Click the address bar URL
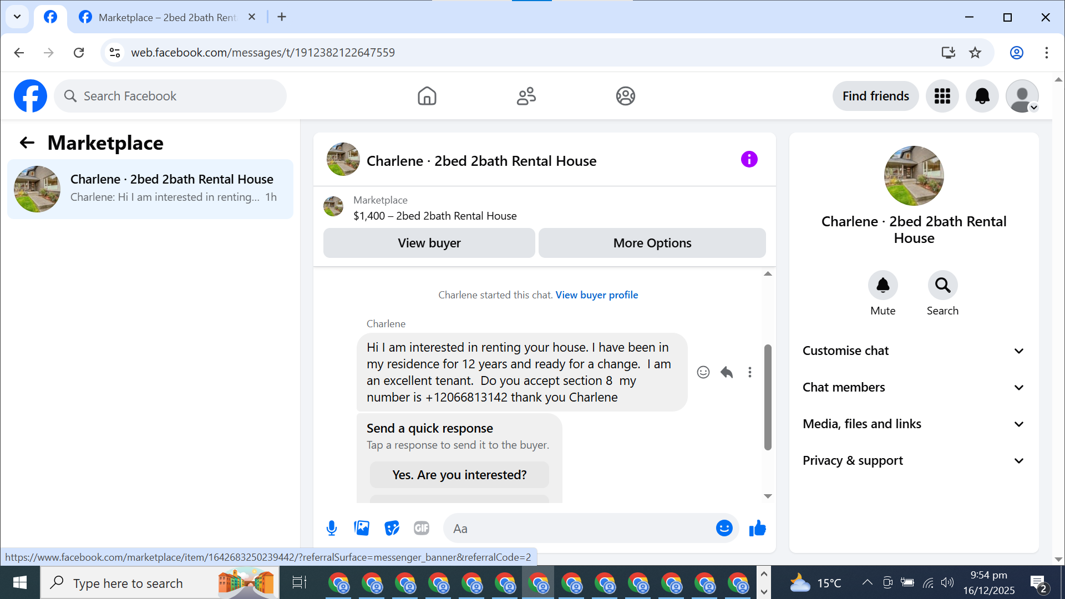The height and width of the screenshot is (599, 1065). [263, 53]
